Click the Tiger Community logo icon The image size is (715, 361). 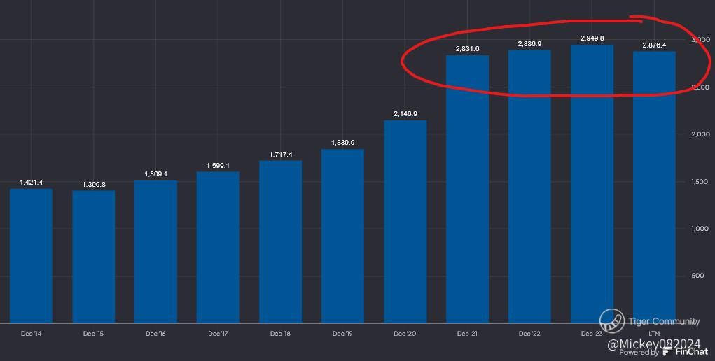coord(612,320)
